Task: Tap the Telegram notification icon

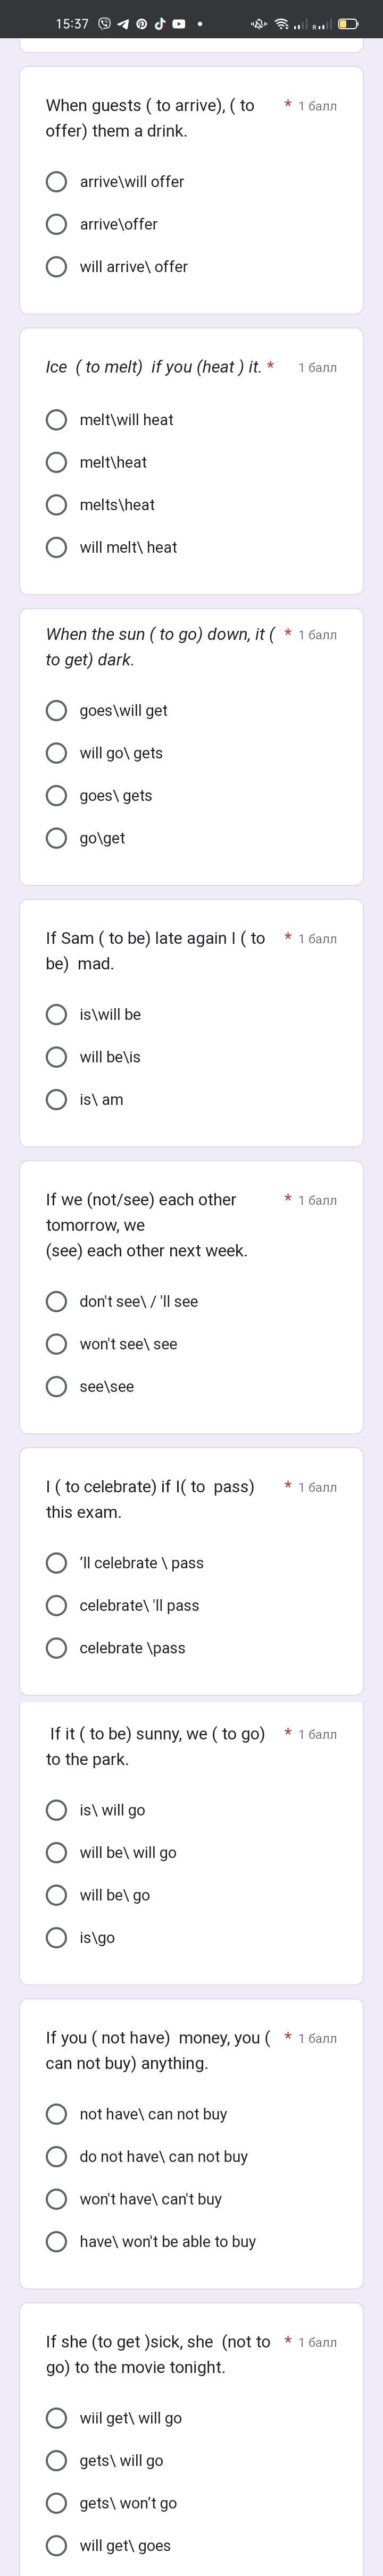Action: click(123, 23)
